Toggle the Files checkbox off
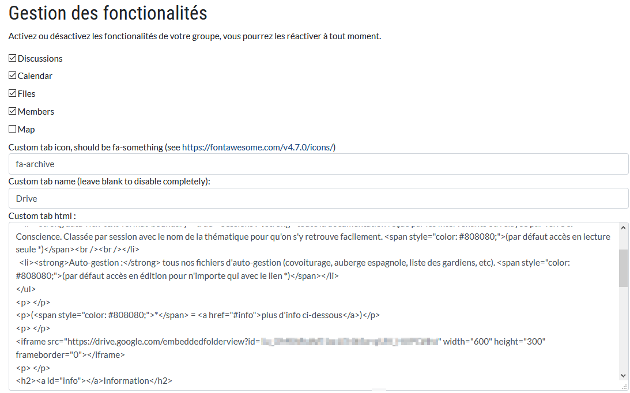 [x=13, y=93]
